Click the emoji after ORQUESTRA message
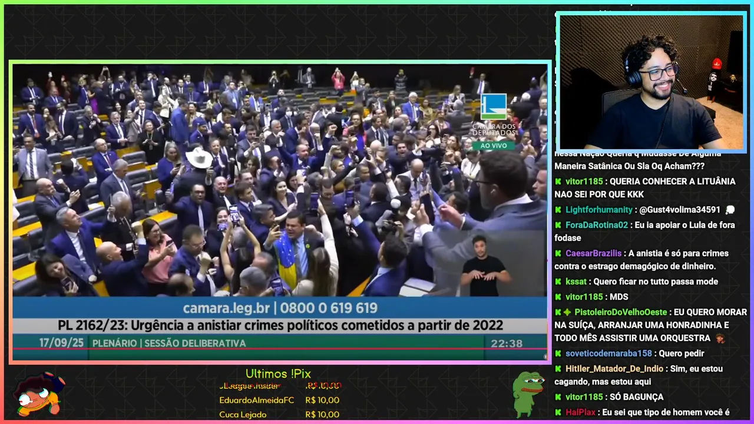This screenshot has height=424, width=754. point(720,338)
